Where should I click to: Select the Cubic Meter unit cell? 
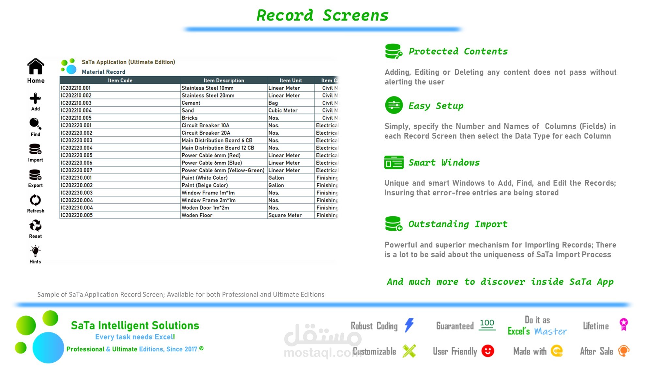[290, 110]
